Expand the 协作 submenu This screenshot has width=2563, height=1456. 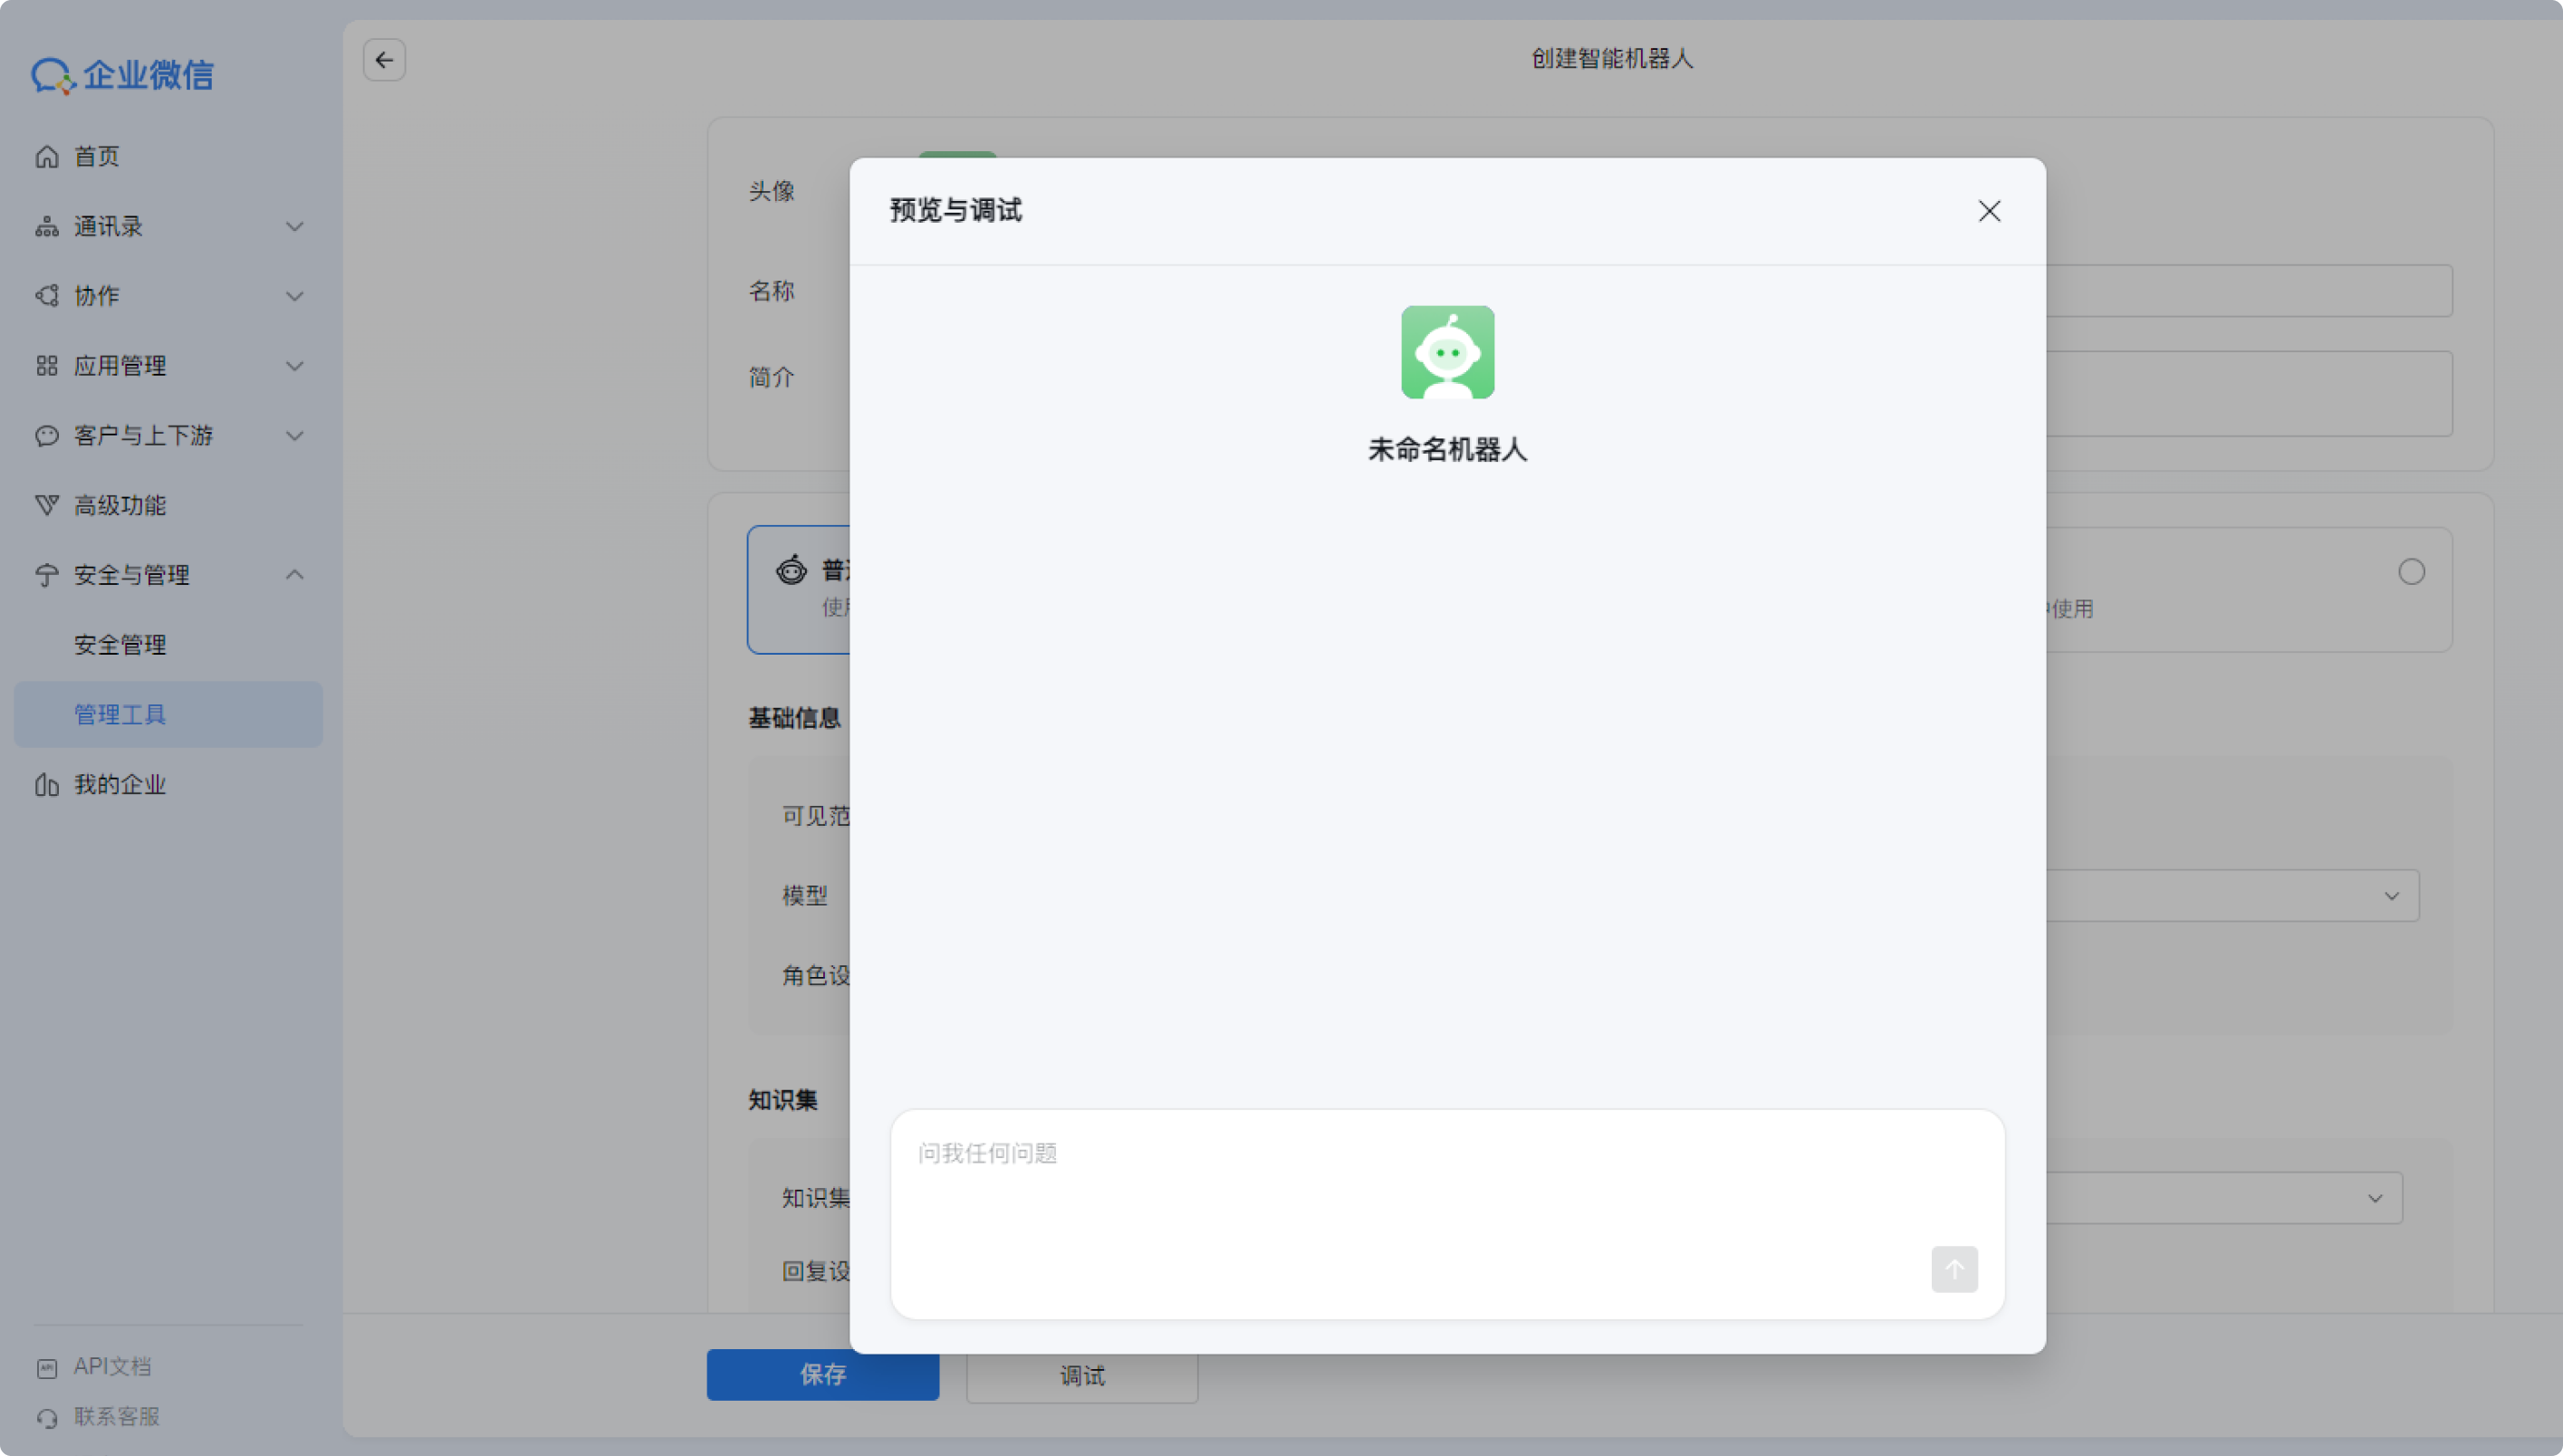[x=294, y=297]
